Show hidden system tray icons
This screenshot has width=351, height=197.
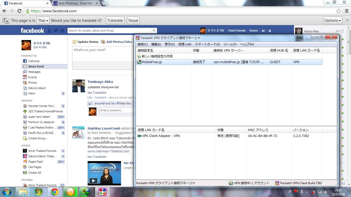click(x=307, y=192)
